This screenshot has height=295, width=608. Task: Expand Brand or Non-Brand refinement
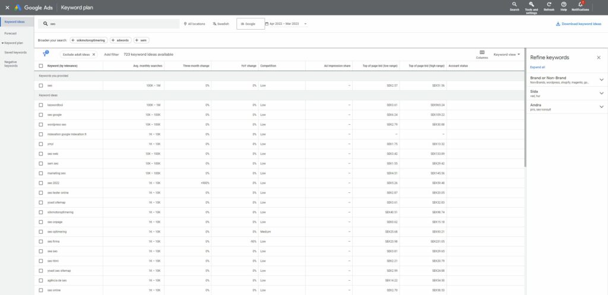tap(601, 80)
